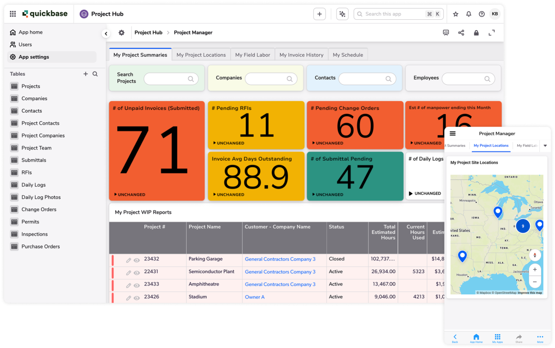Collapse the left sidebar with the chevron

106,33
